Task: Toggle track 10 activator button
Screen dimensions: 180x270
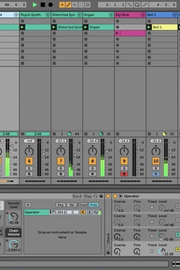Action: coord(156,161)
